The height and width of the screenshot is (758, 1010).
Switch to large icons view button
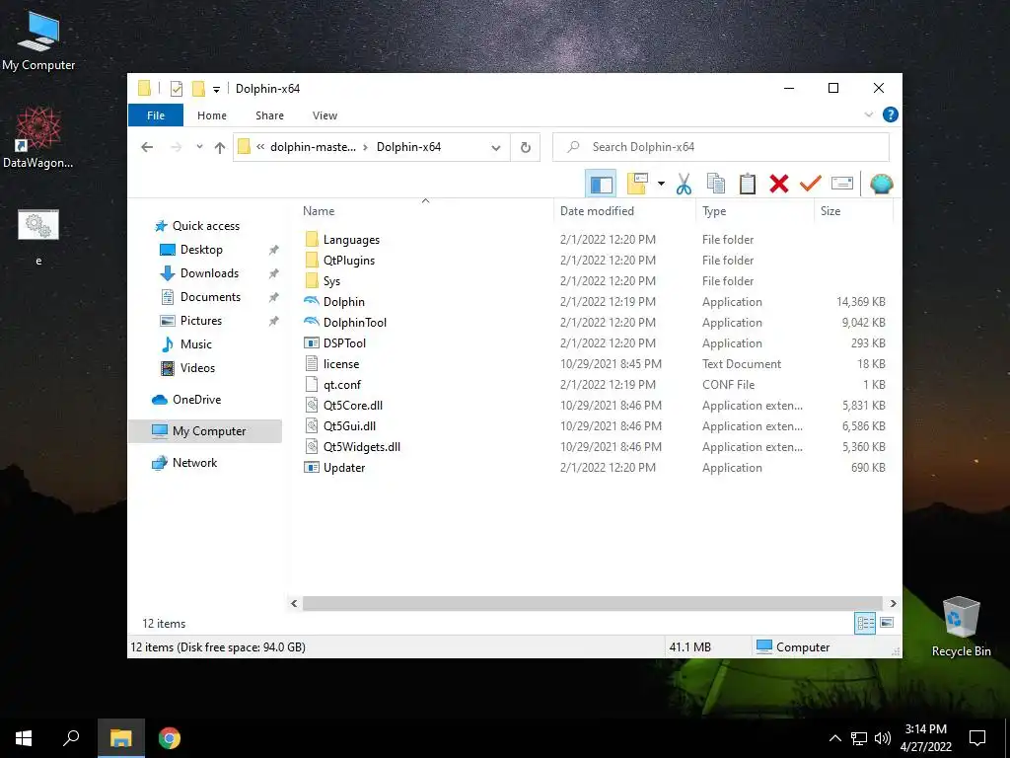click(x=887, y=623)
